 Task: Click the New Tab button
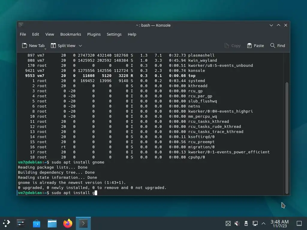coord(33,46)
